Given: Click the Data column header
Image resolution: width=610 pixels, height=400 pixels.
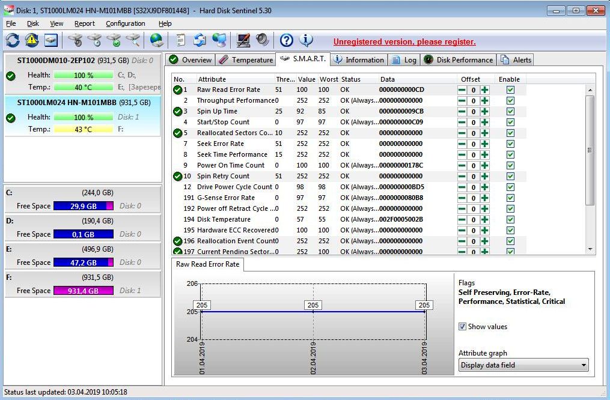Looking at the screenshot, I should (418, 79).
